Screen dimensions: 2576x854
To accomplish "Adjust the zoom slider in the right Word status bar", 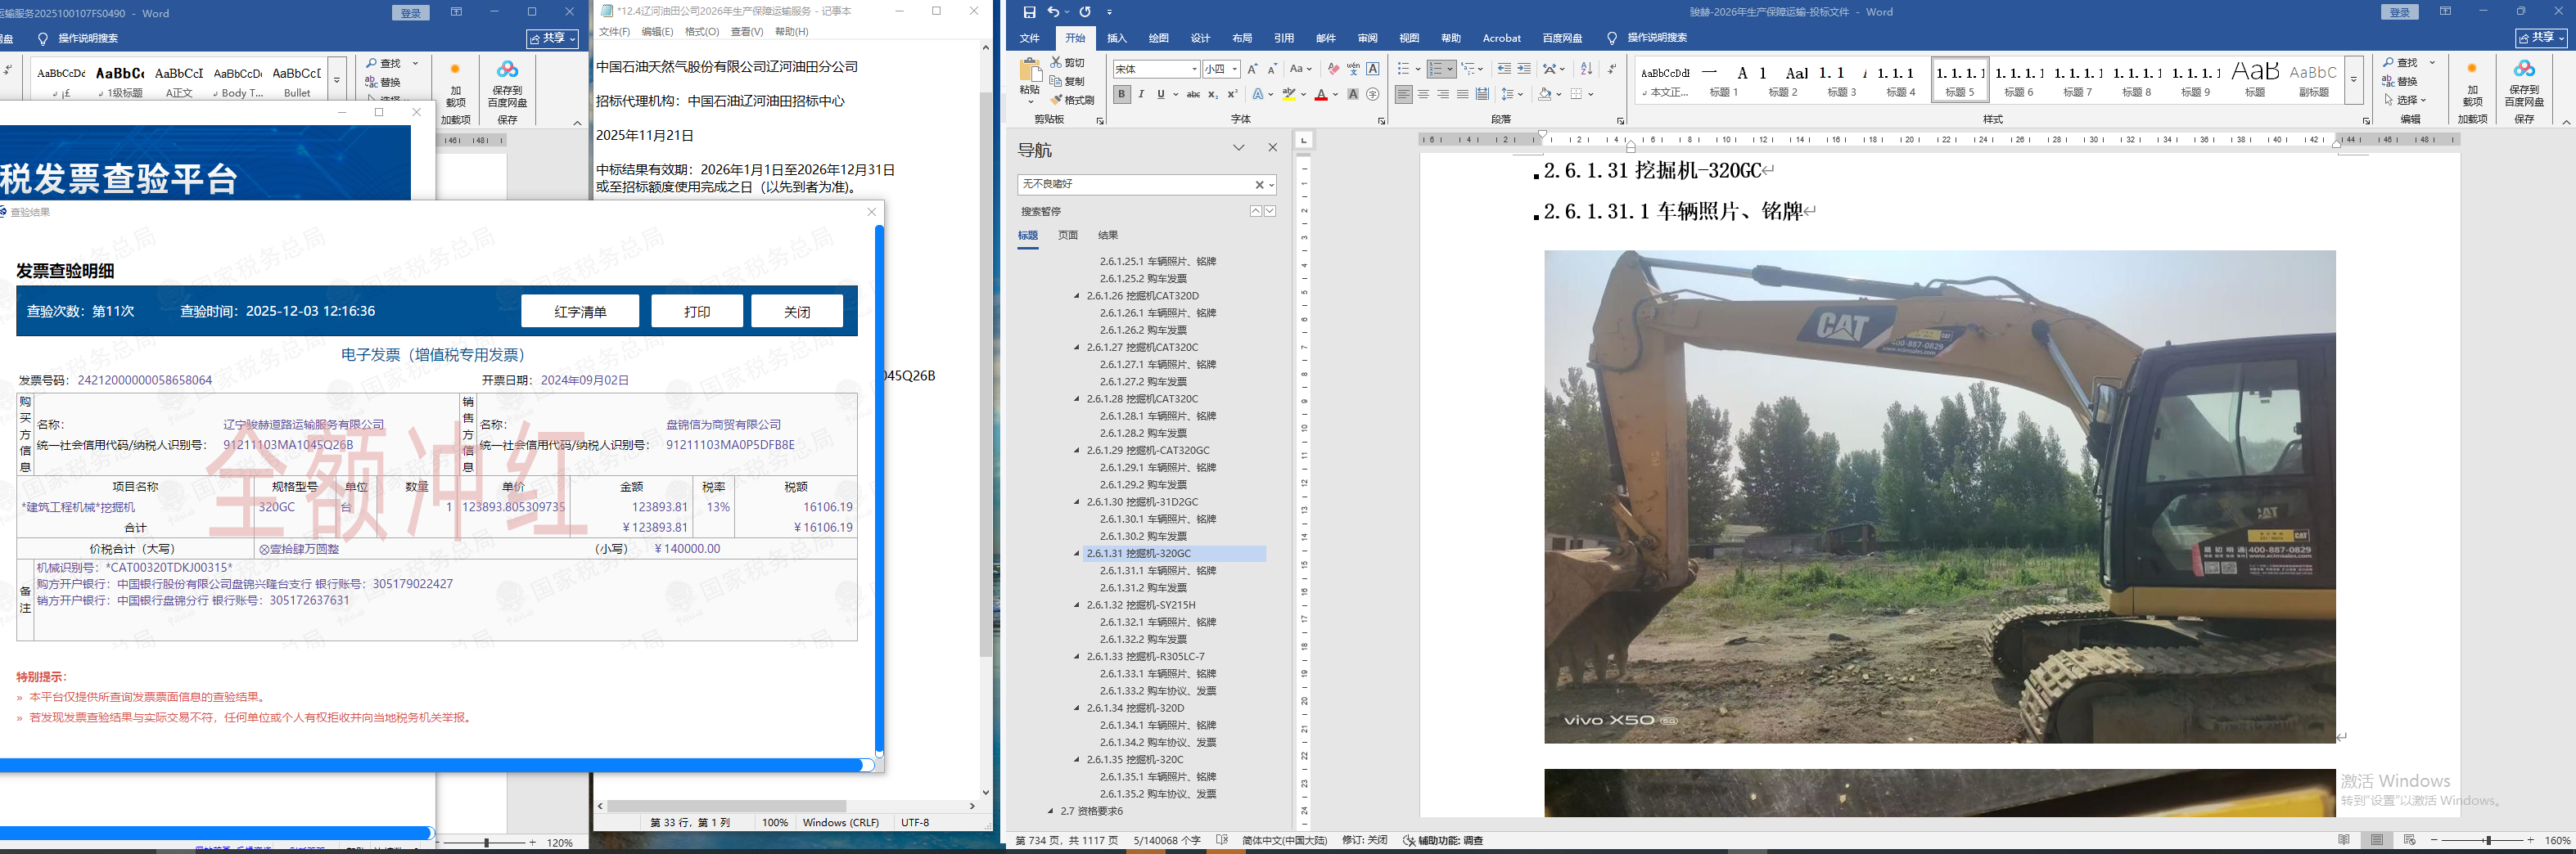I will (2488, 840).
